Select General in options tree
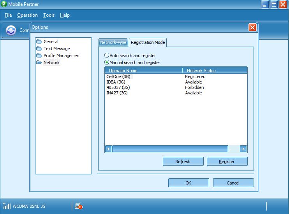 pyautogui.click(x=51, y=42)
